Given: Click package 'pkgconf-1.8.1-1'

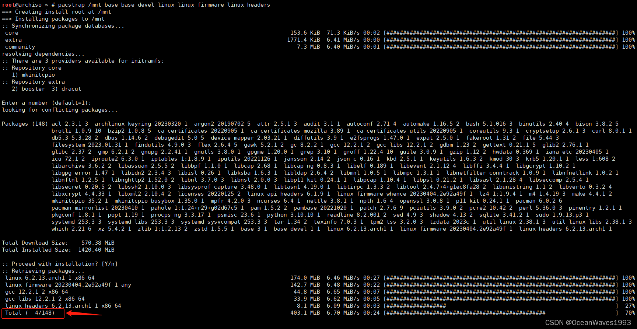Looking at the screenshot, I should (x=76, y=215).
